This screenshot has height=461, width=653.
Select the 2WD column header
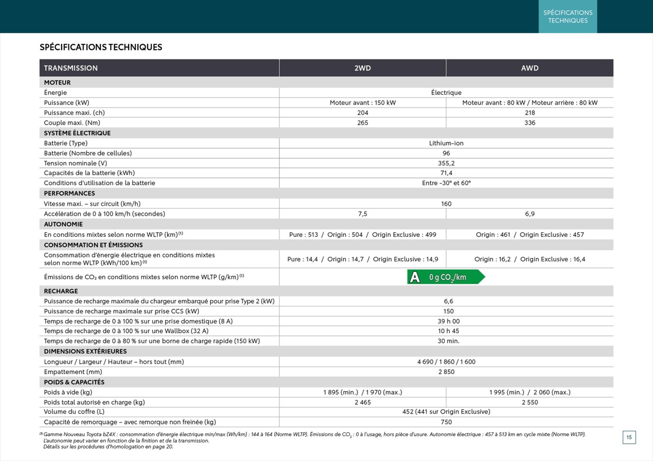pos(362,68)
